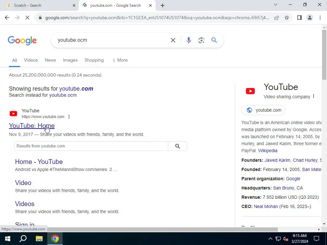This screenshot has width=327, height=245.
Task: Click the Results from youtube.com field
Action: [x=91, y=146]
